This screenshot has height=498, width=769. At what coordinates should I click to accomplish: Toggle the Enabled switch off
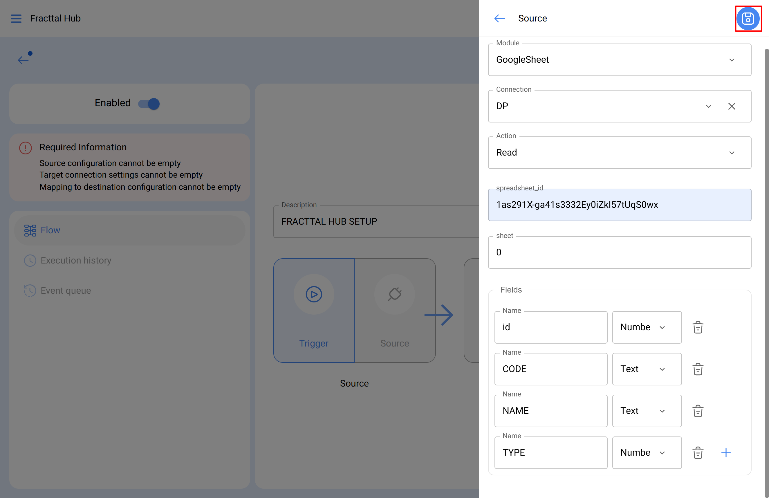(149, 104)
